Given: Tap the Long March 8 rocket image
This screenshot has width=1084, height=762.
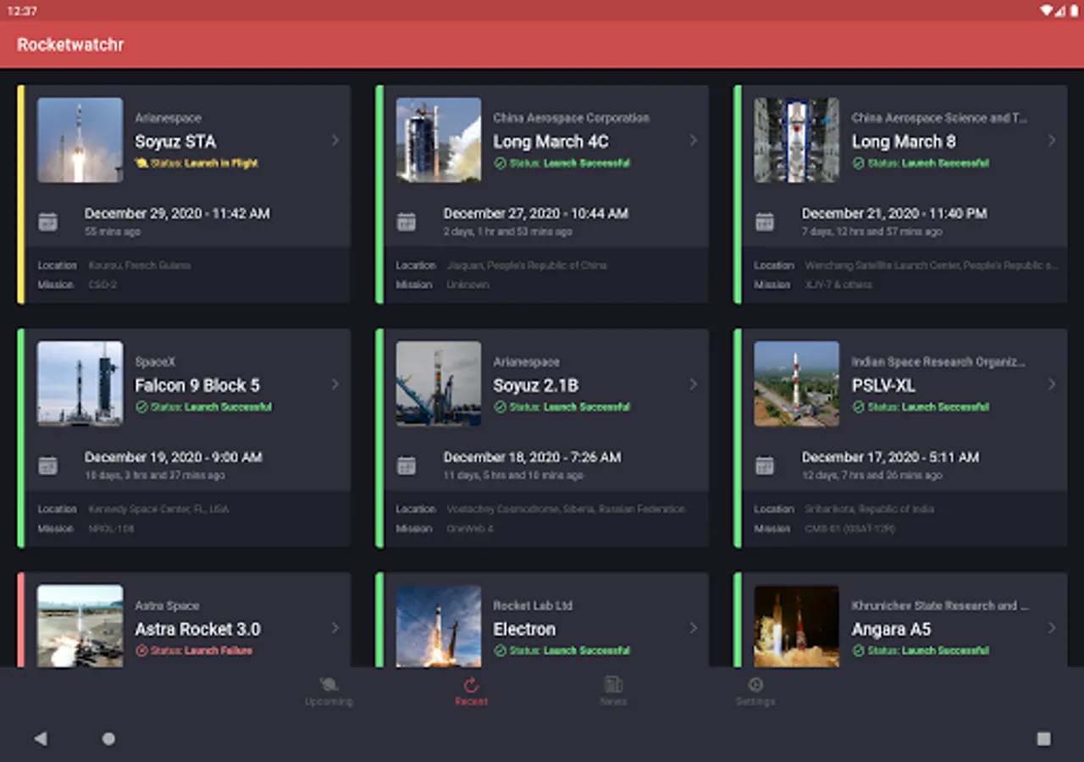Looking at the screenshot, I should coord(797,140).
